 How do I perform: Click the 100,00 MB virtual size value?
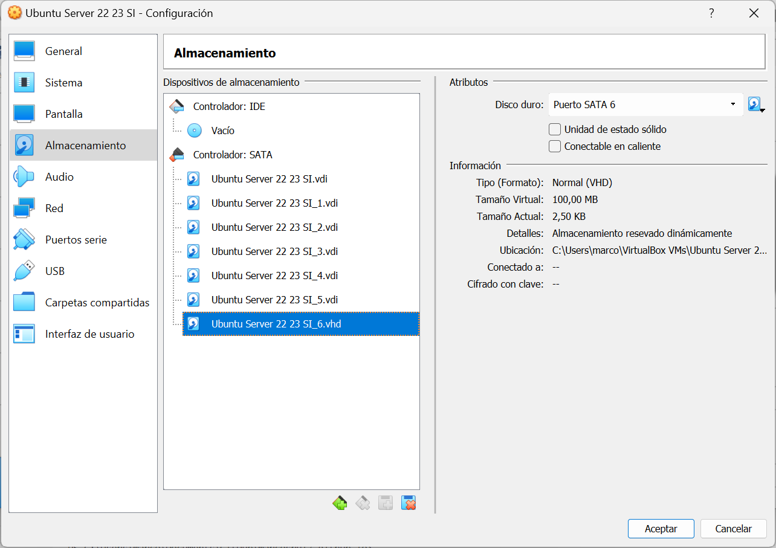pyautogui.click(x=575, y=199)
